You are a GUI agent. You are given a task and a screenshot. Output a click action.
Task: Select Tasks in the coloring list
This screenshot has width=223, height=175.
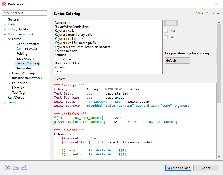pos(59,71)
